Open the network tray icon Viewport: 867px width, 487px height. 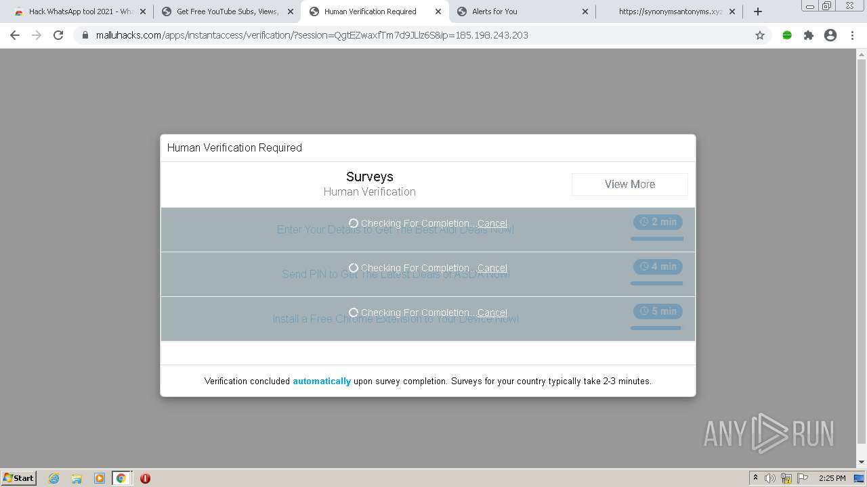(786, 478)
